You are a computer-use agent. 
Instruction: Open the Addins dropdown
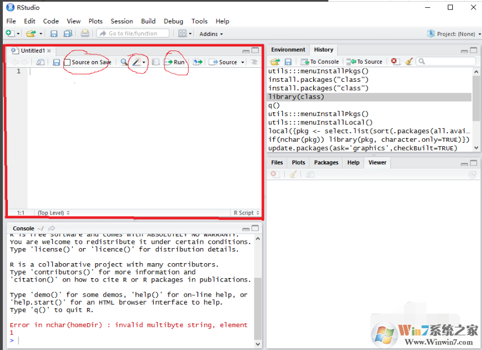[211, 34]
